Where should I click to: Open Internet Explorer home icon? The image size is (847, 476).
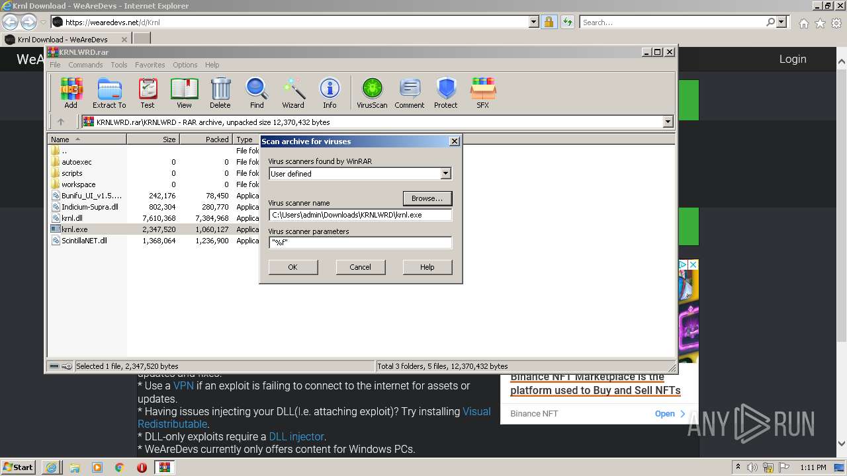pyautogui.click(x=803, y=23)
